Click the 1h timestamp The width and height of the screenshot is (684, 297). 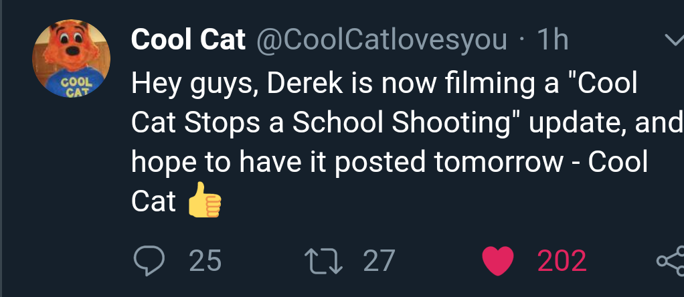pyautogui.click(x=553, y=40)
